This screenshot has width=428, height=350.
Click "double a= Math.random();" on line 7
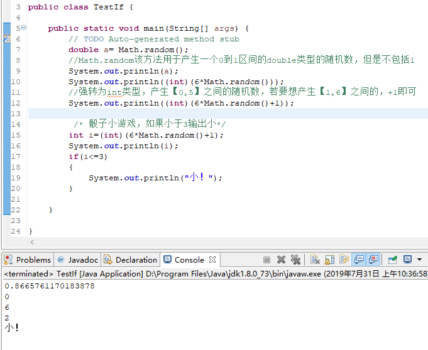(128, 50)
